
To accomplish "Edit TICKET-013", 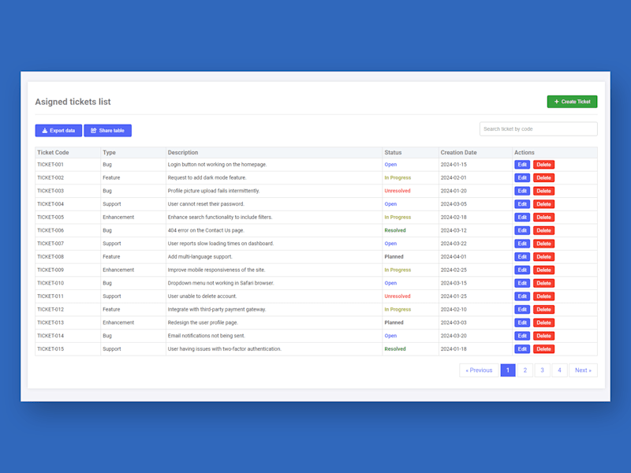I will click(522, 322).
